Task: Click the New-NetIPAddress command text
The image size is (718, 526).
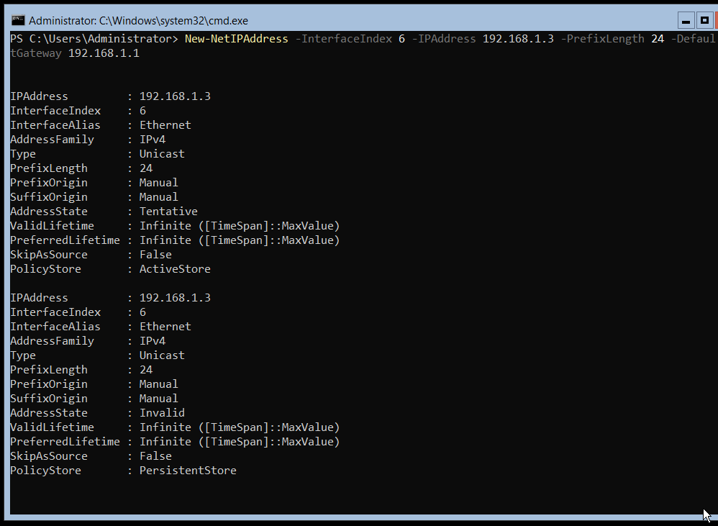Action: [236, 39]
